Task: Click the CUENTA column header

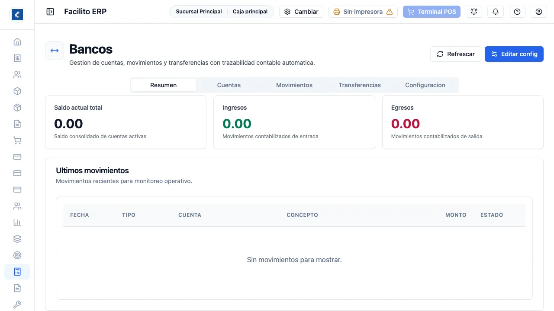Action: (190, 215)
